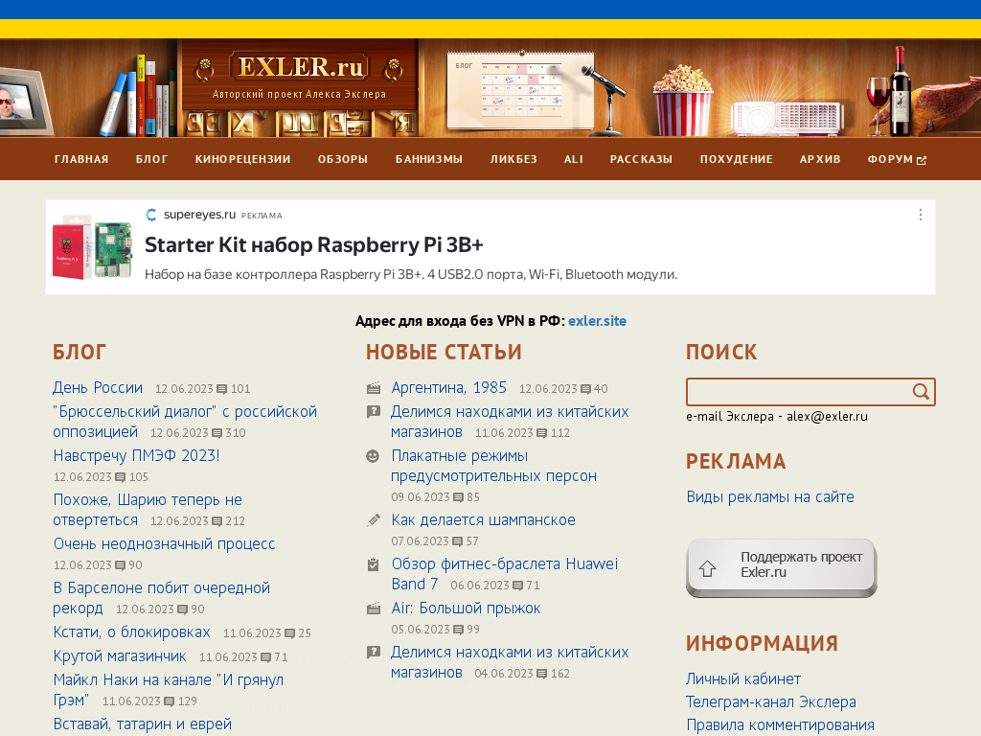Click the Raspberry Pi ad thumbnail
This screenshot has width=981, height=736.
pyautogui.click(x=93, y=247)
